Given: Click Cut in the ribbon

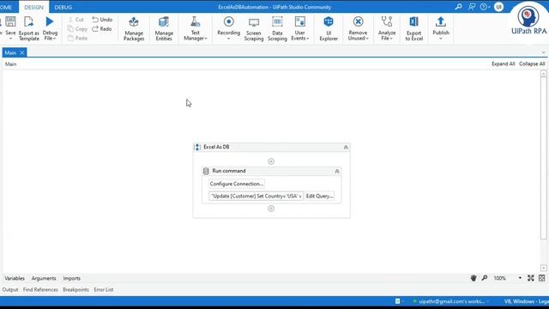Looking at the screenshot, I should (76, 20).
